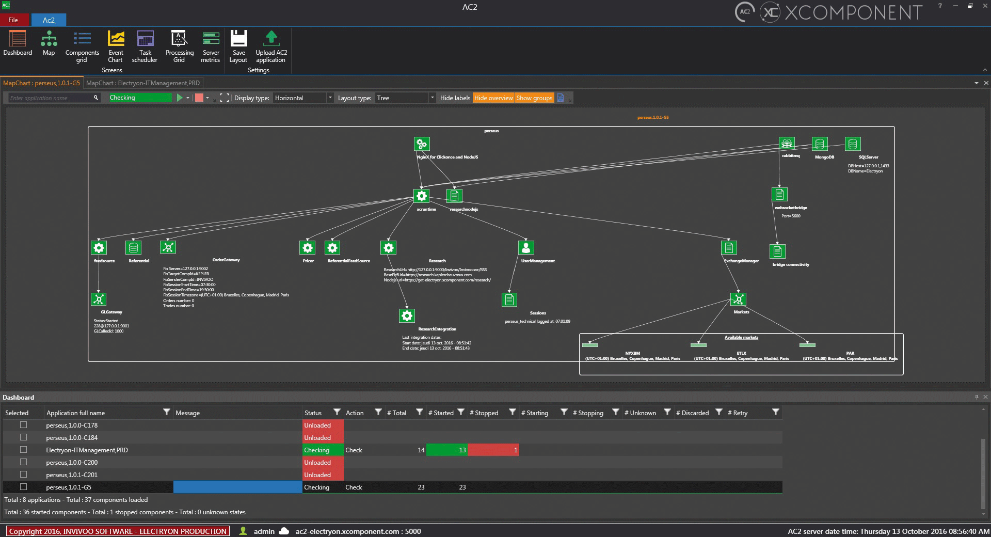Click the red stop button
991x537 pixels.
tap(199, 98)
